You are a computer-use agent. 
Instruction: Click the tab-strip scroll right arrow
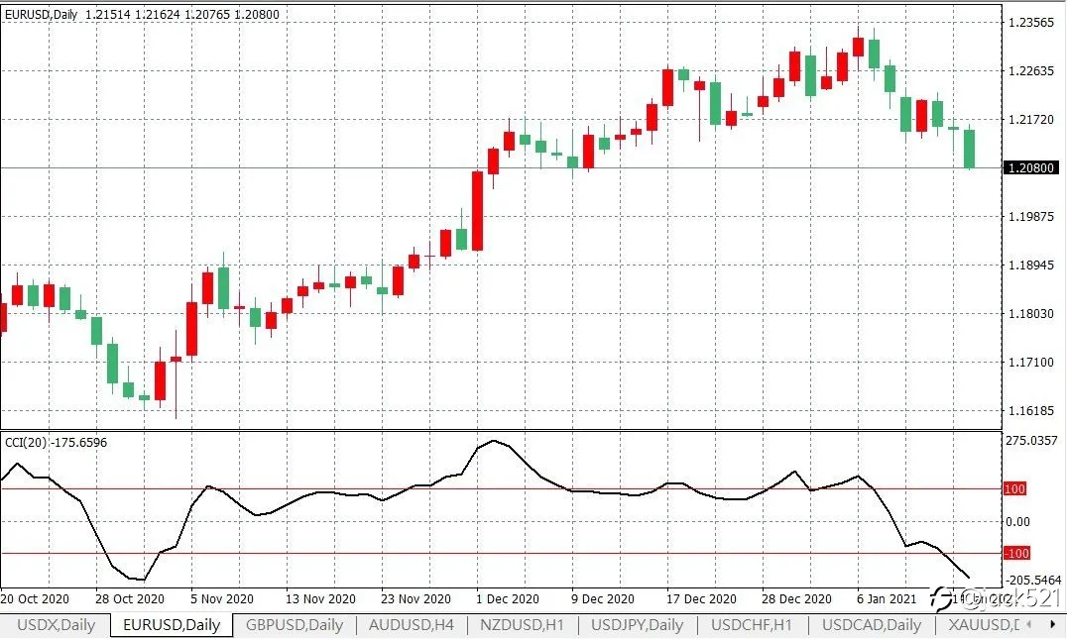coord(1052,624)
